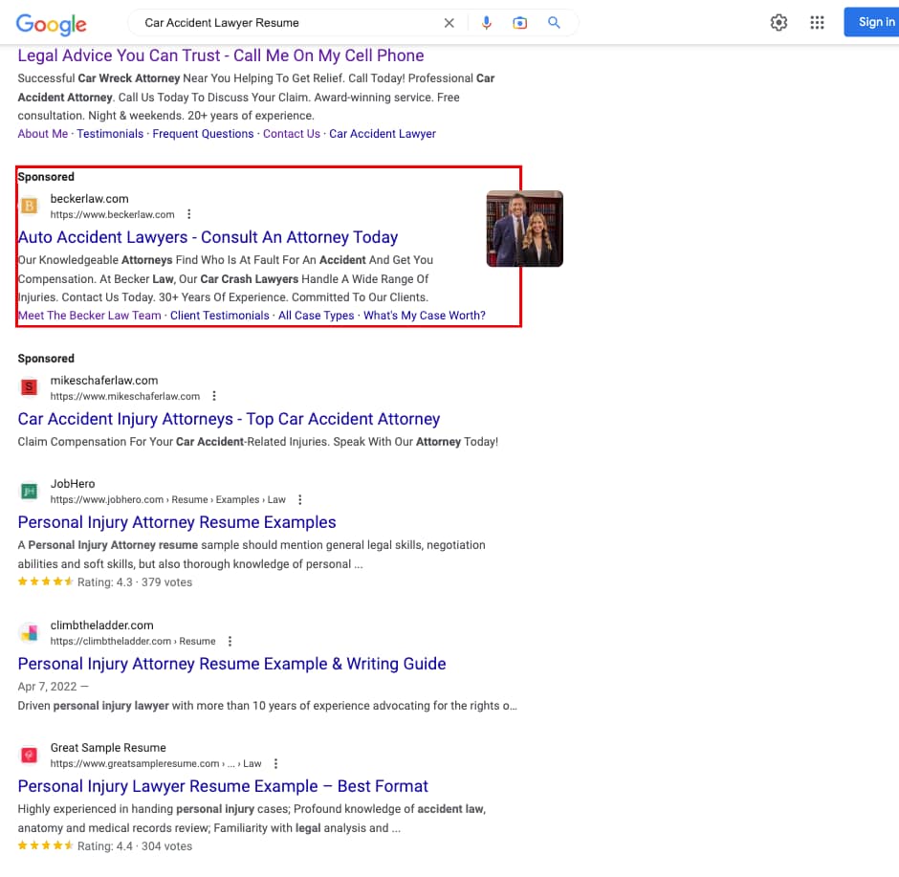899x877 pixels.
Task: Open the Client Testimonials sitelink
Action: coord(220,316)
